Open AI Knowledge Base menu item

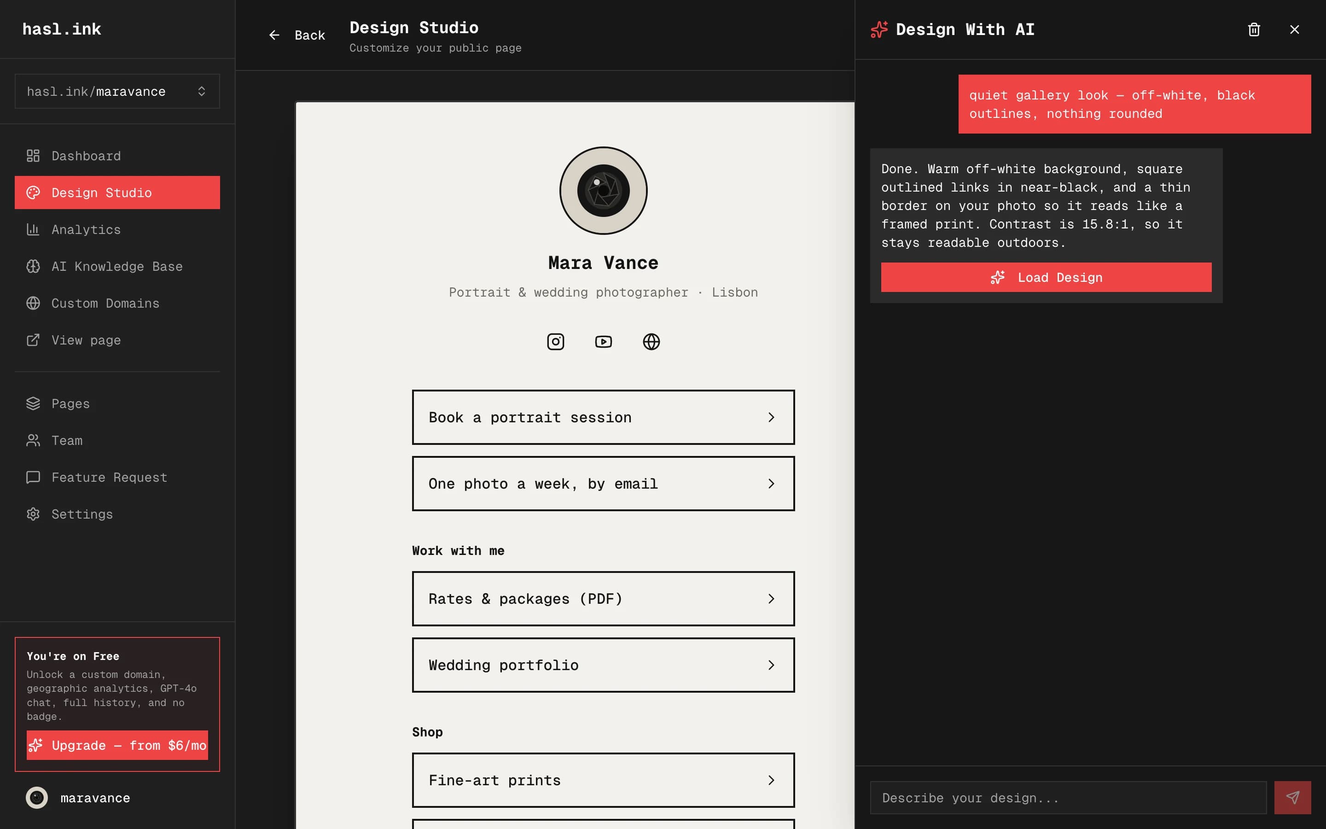pos(117,267)
